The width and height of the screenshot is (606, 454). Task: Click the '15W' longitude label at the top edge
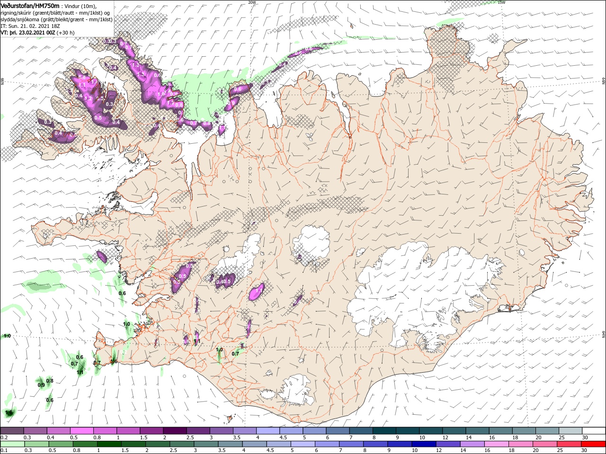(x=501, y=2)
